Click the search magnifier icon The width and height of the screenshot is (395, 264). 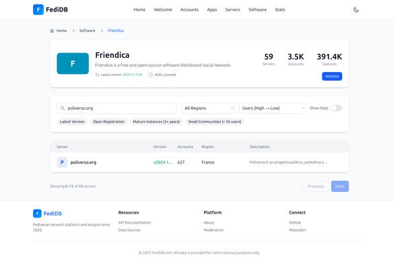[63, 108]
